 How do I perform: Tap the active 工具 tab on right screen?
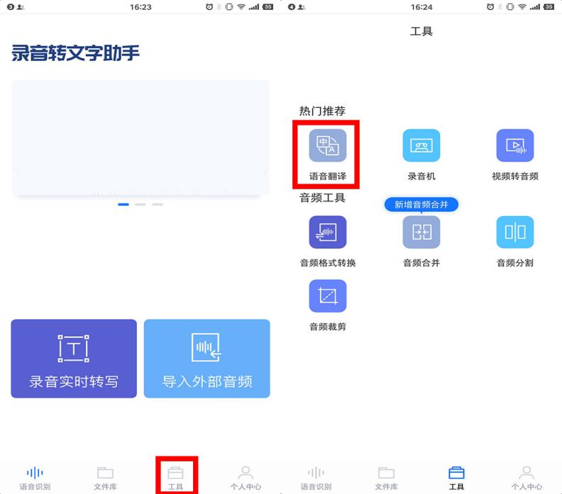(x=456, y=477)
